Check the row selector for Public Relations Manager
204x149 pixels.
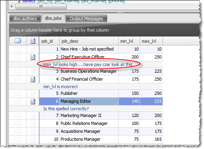18,123
